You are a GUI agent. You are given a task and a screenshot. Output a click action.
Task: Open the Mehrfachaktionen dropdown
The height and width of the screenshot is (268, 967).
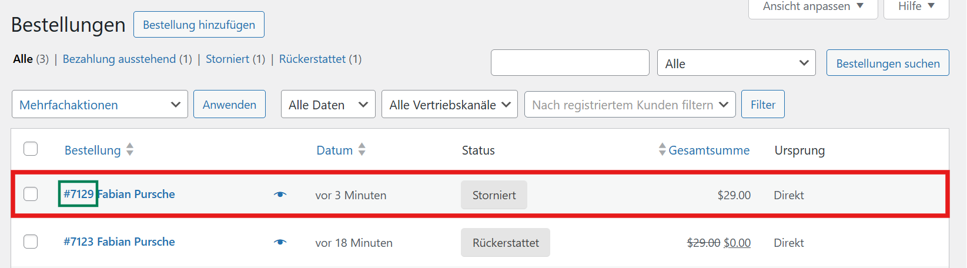[x=100, y=105]
